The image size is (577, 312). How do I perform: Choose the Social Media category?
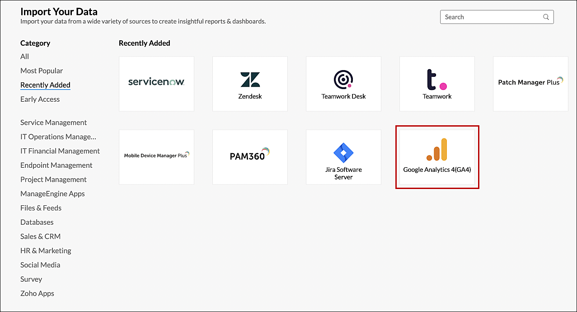(x=40, y=265)
